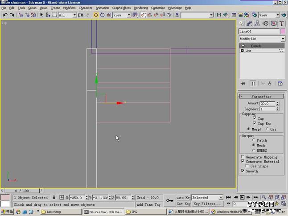Viewport: 288px width, 216px height.
Task: Activate the Unlink Selection tool
Action: pyautogui.click(x=27, y=15)
